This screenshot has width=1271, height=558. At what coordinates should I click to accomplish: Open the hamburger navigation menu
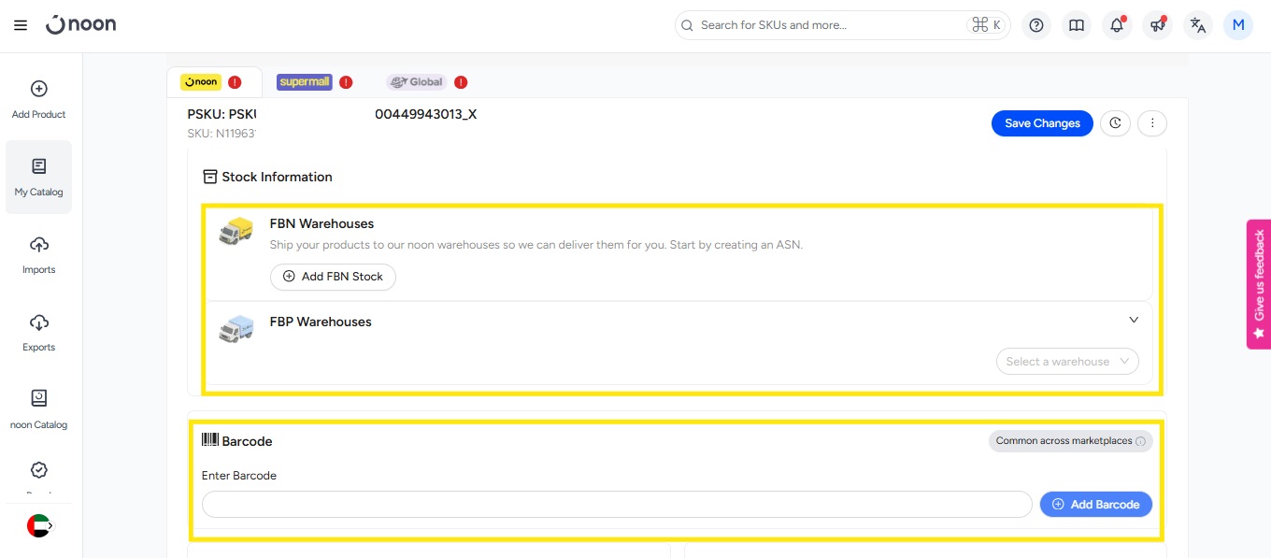coord(21,25)
